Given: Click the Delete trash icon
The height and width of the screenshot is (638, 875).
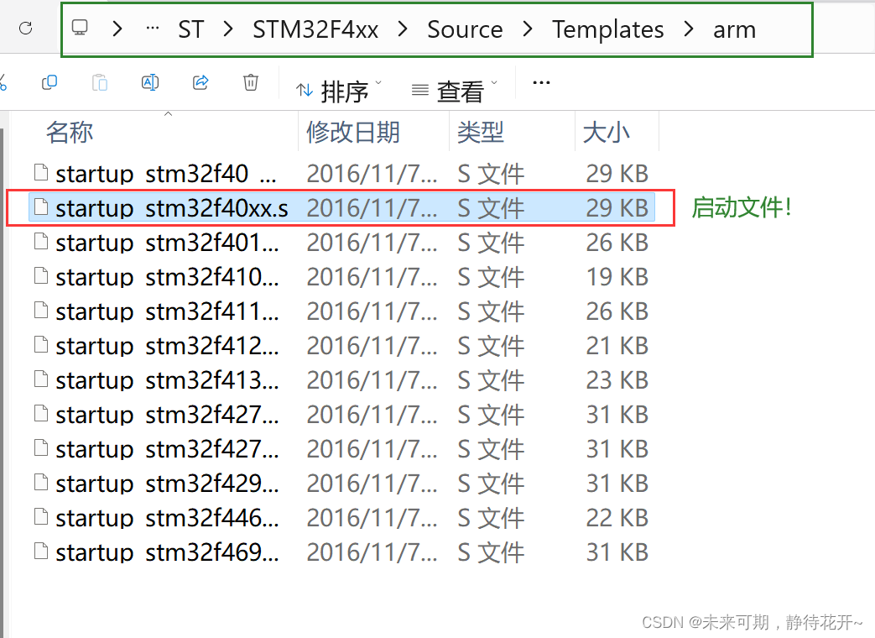Looking at the screenshot, I should click(x=251, y=82).
